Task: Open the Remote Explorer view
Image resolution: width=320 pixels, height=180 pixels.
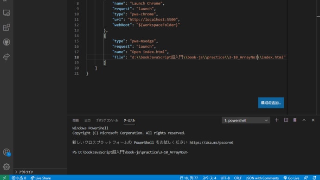Action: pos(6,13)
